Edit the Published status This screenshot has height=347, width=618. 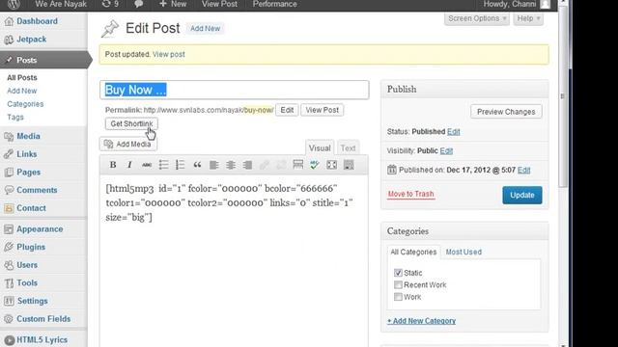click(453, 132)
